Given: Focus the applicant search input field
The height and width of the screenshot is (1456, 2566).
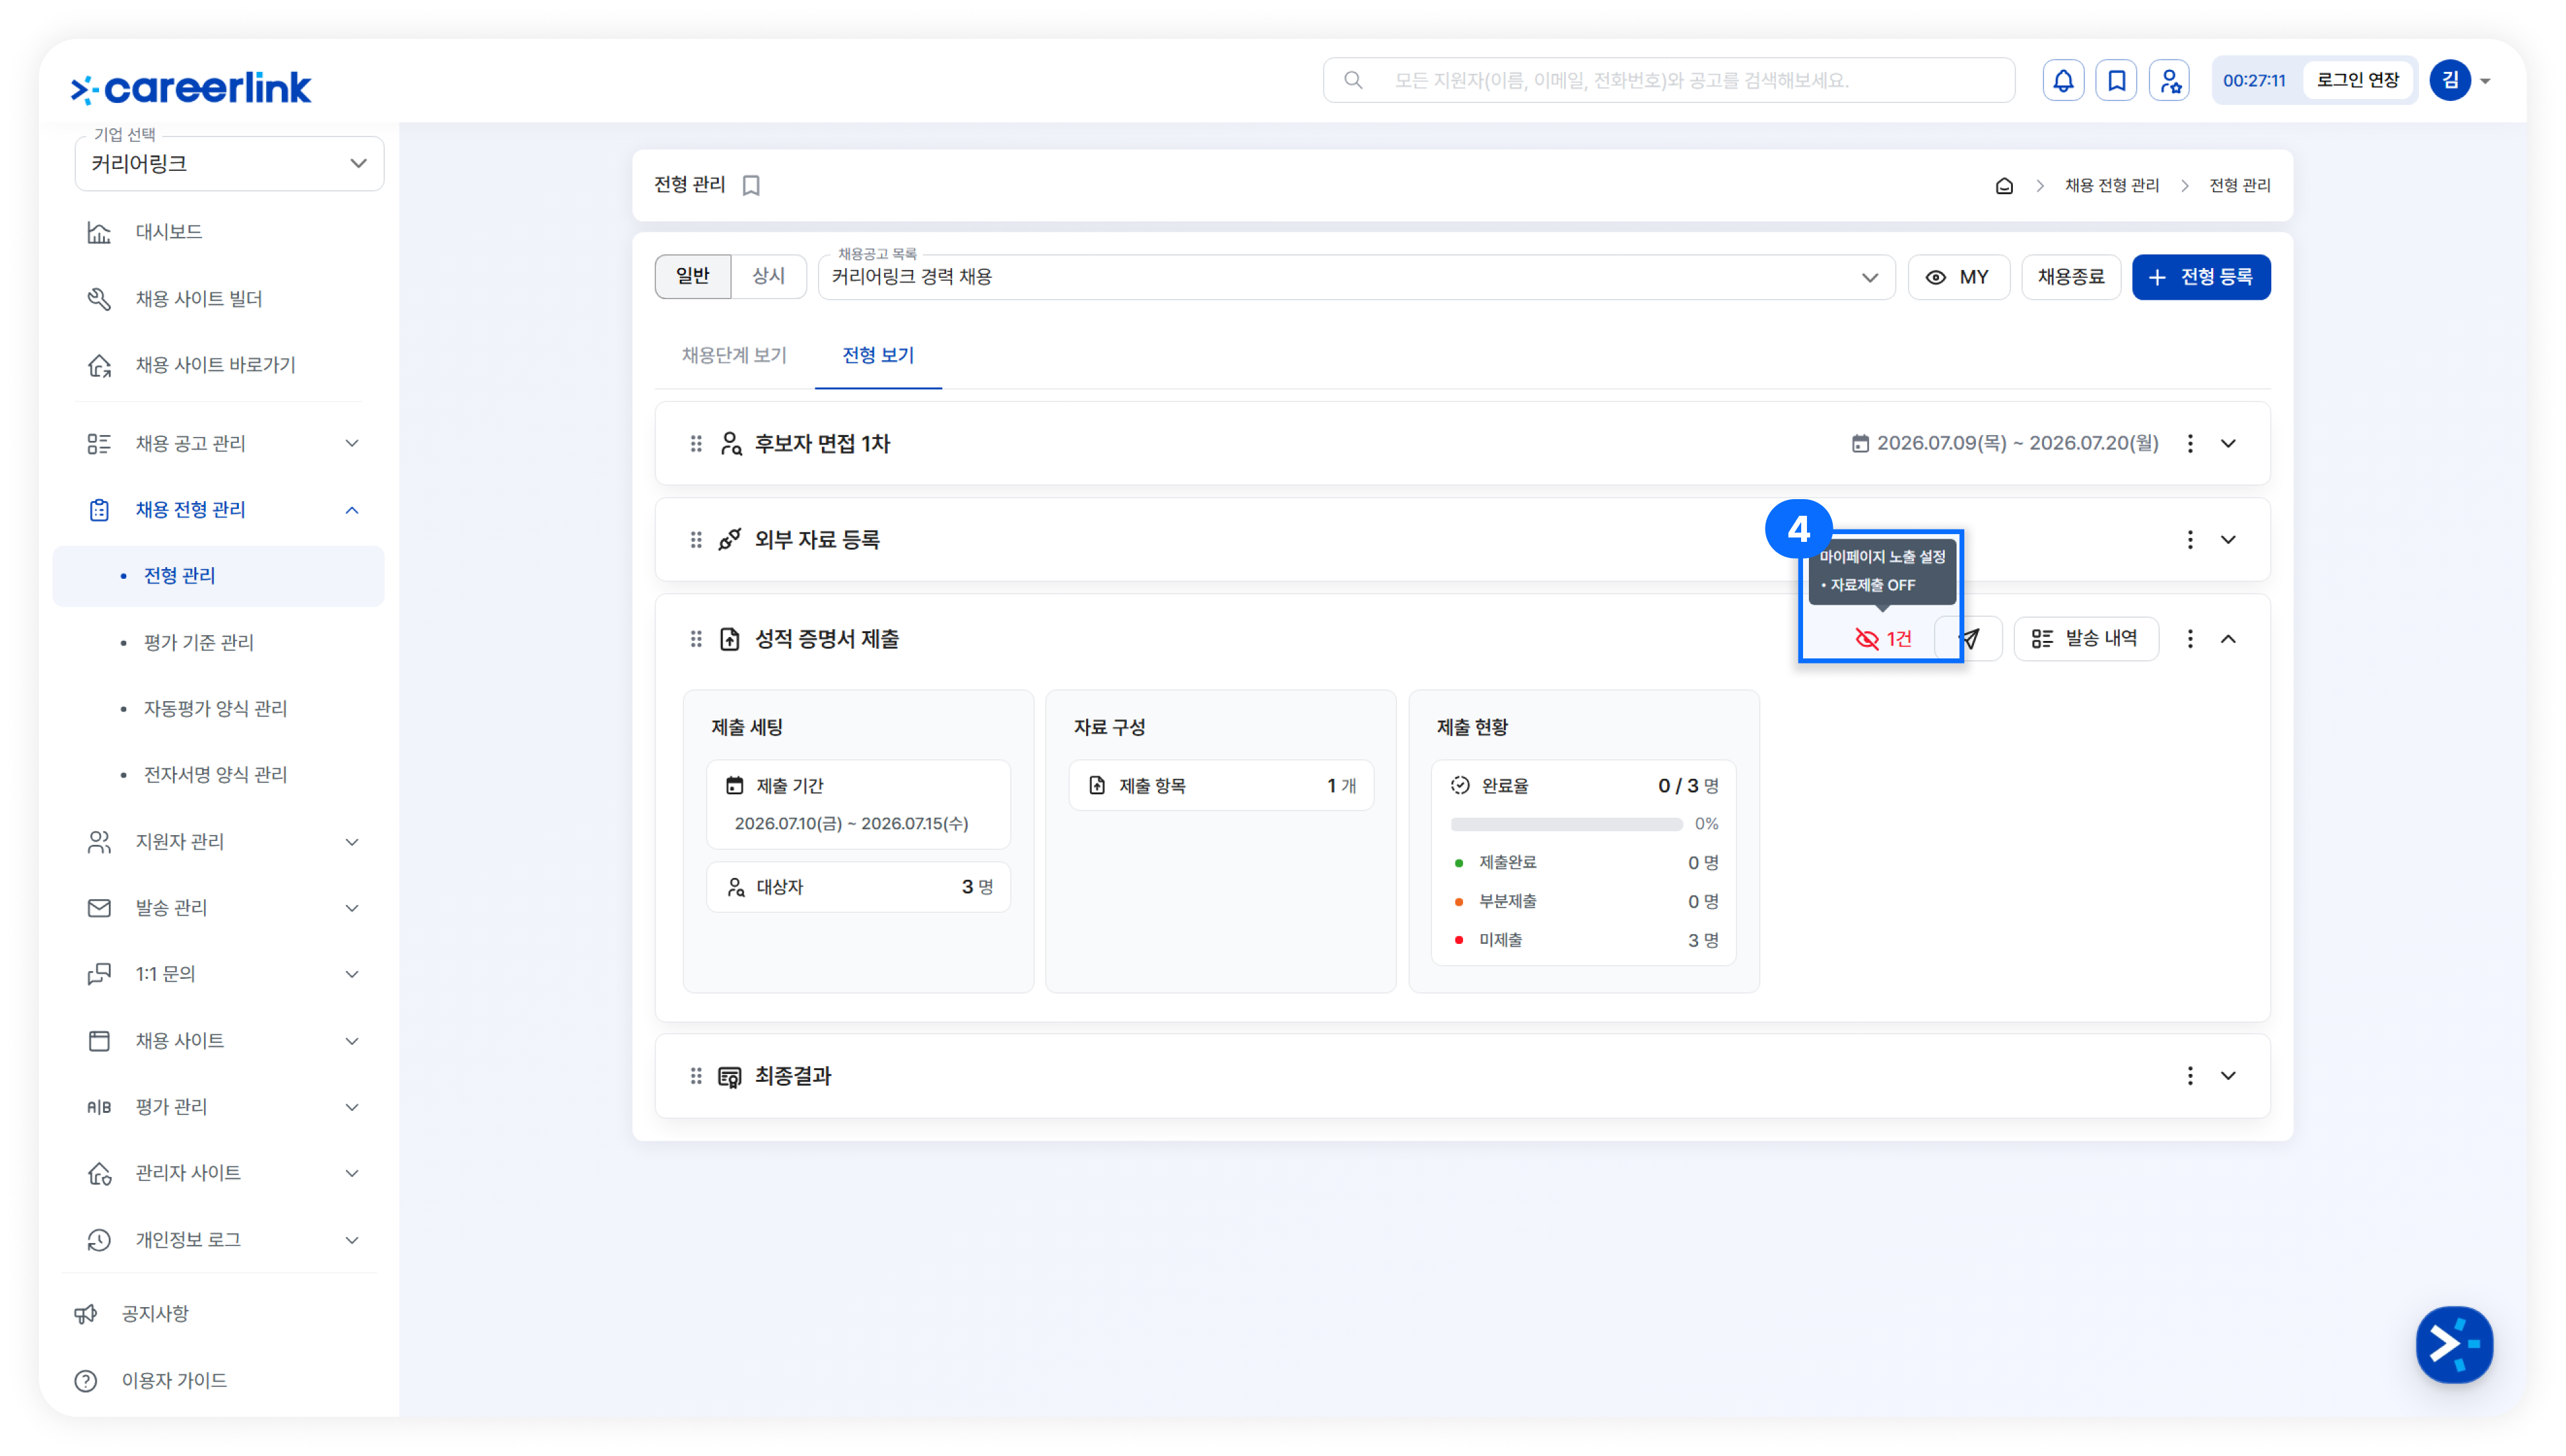Looking at the screenshot, I should pyautogui.click(x=1668, y=80).
